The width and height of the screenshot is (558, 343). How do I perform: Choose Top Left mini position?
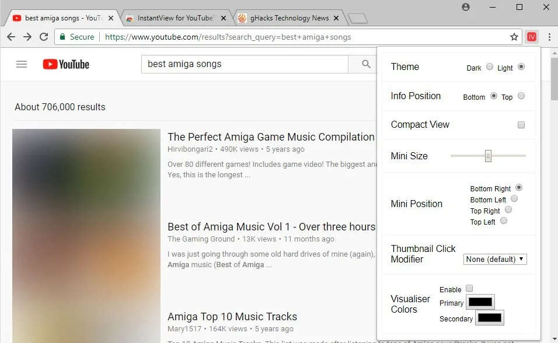tap(504, 220)
